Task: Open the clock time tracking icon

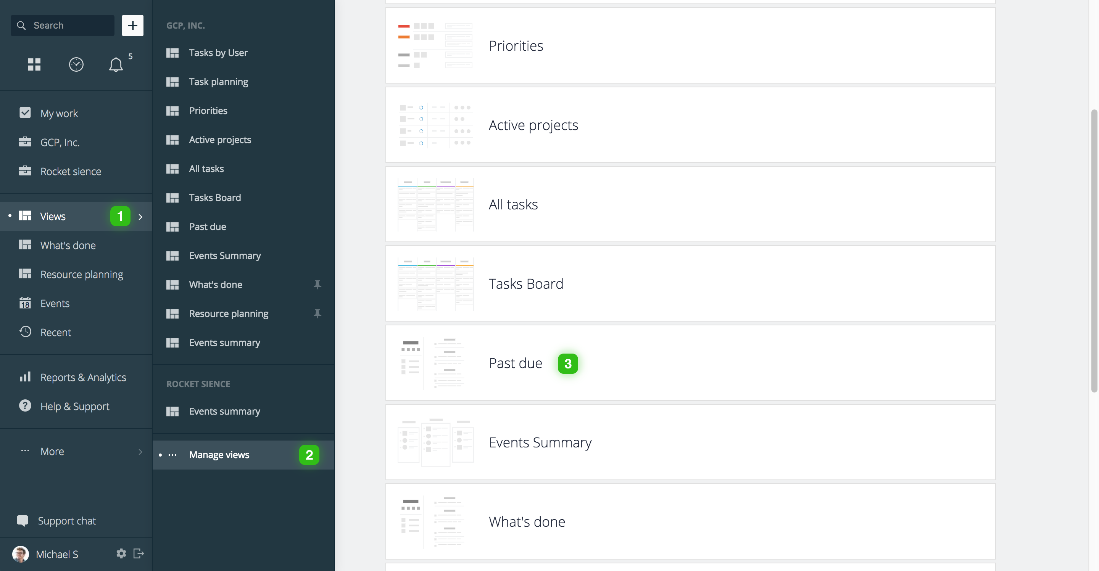Action: tap(76, 64)
